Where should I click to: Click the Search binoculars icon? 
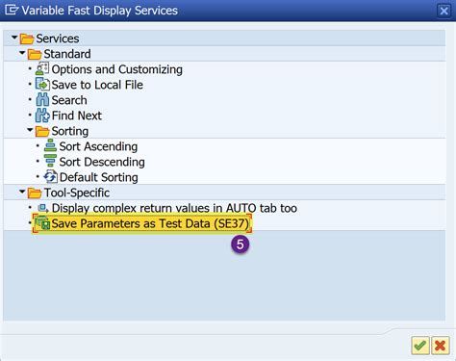42,100
